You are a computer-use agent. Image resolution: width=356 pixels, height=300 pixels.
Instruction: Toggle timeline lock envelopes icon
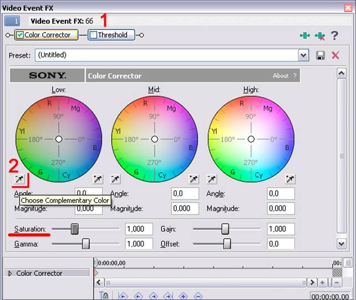(x=104, y=295)
